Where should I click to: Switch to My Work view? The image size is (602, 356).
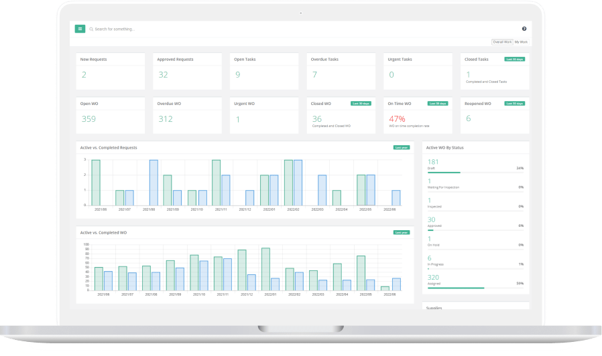pyautogui.click(x=521, y=41)
